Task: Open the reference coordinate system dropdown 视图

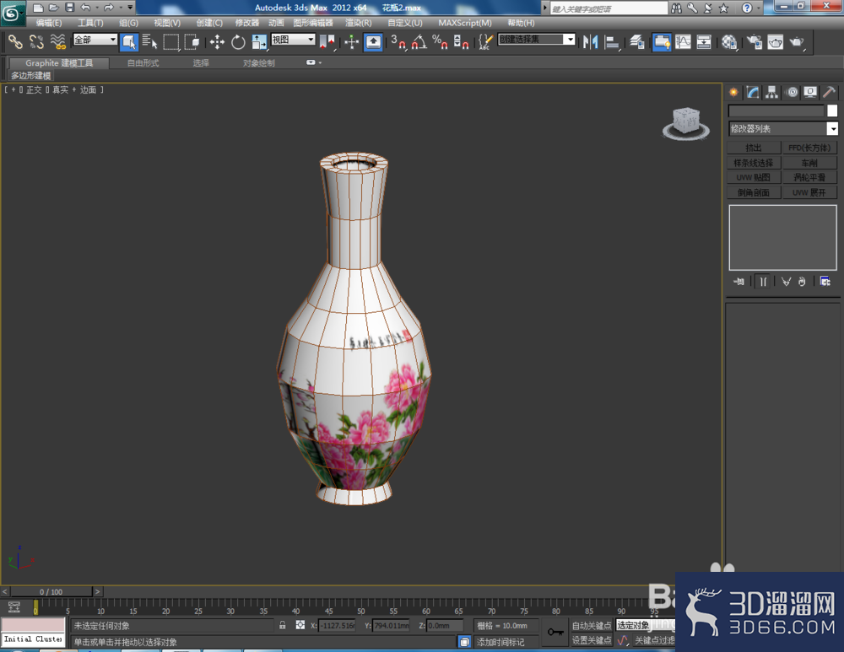Action: 293,40
